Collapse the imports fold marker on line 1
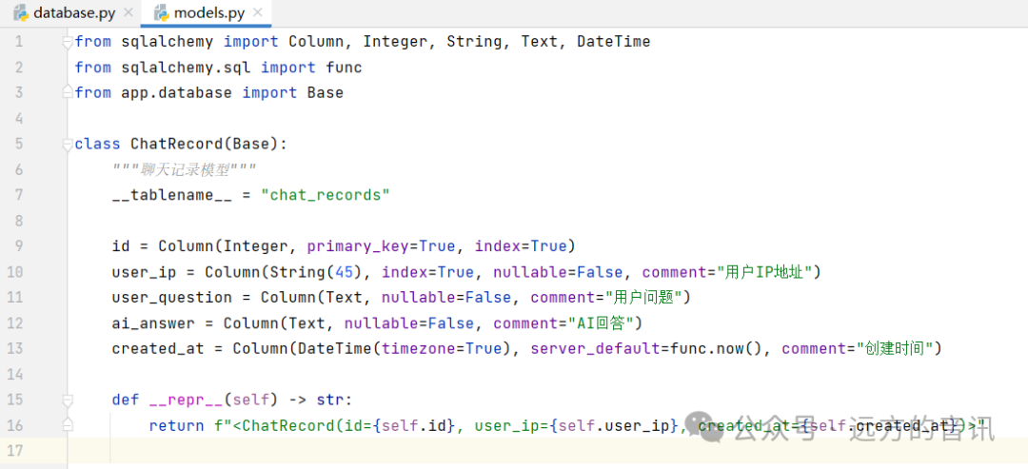Screen dimensions: 1028x469 pos(67,42)
